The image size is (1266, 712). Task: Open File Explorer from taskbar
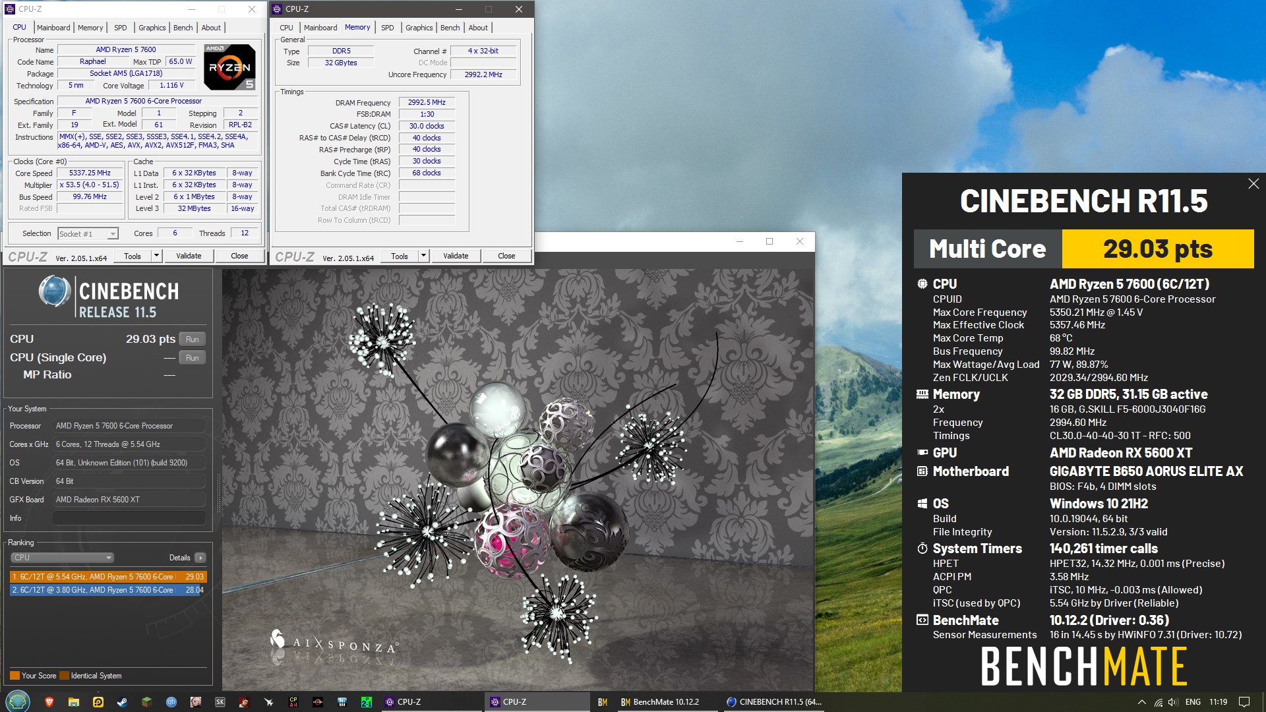click(x=73, y=702)
